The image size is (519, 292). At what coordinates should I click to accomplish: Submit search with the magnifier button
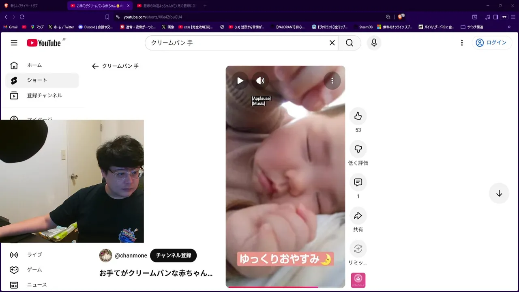pos(350,43)
